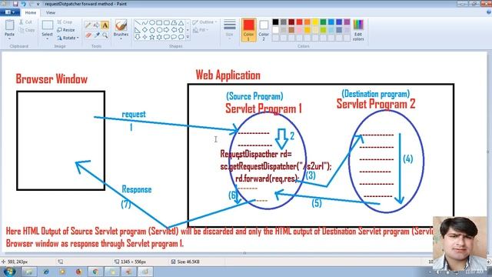This screenshot has width=492, height=277.
Task: Click the Brushes tool icon
Action: click(121, 25)
